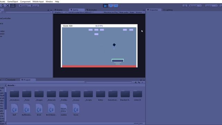Viewport: 222px width, 125px height.
Task: Switch to the Console tab
Action: (x=10, y=80)
